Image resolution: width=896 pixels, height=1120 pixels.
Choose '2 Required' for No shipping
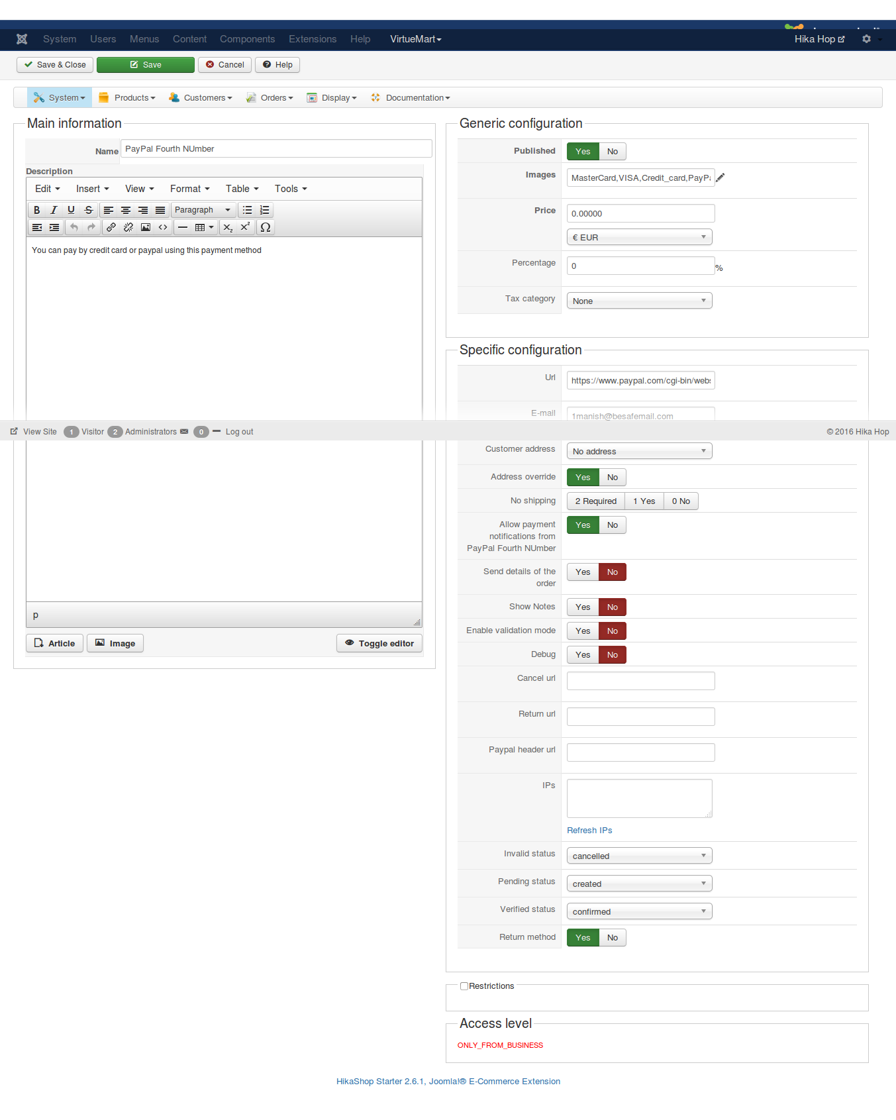pos(595,501)
